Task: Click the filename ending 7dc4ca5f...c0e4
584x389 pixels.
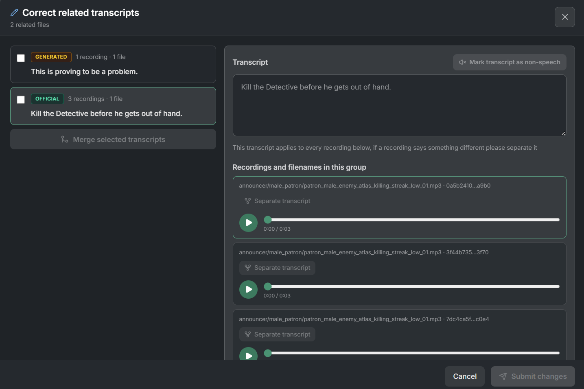Action: tap(364, 319)
